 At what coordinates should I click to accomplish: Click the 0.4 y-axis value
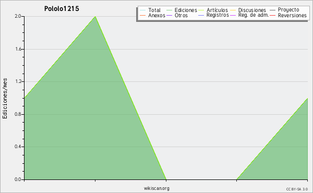[18, 147]
